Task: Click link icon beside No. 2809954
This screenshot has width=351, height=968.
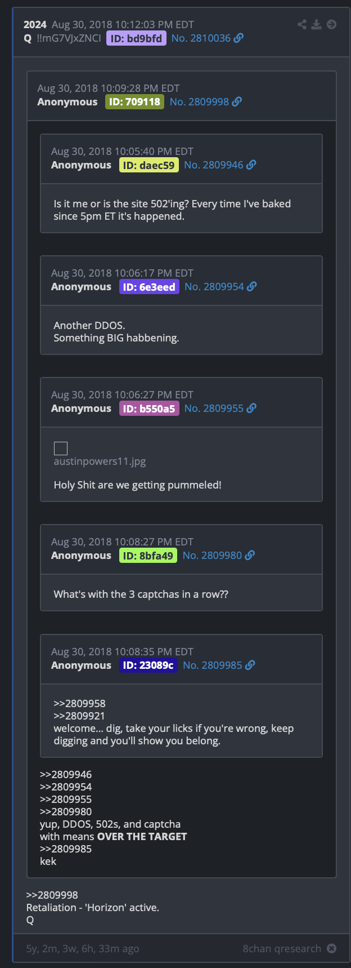Action: [x=252, y=286]
